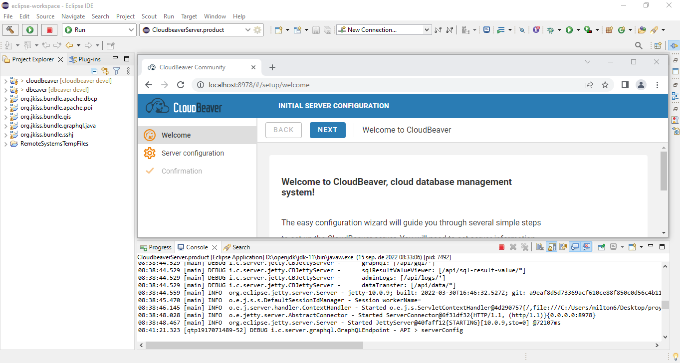Viewport: 680px width, 363px height.
Task: Open the New Connection dropdown
Action: pos(425,29)
